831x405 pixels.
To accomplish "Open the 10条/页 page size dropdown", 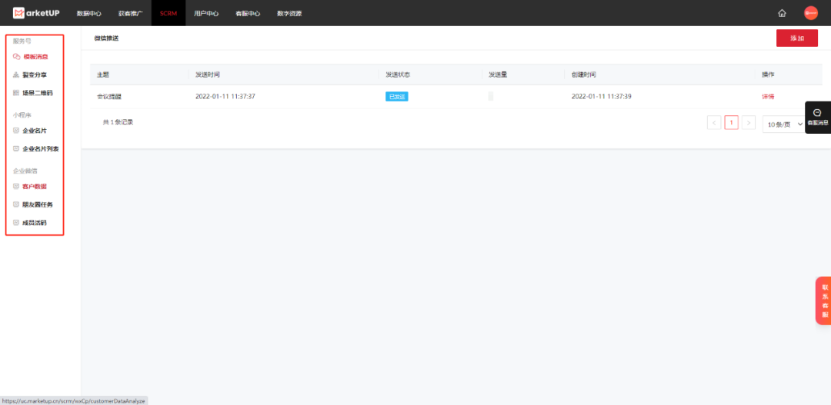I will 784,124.
